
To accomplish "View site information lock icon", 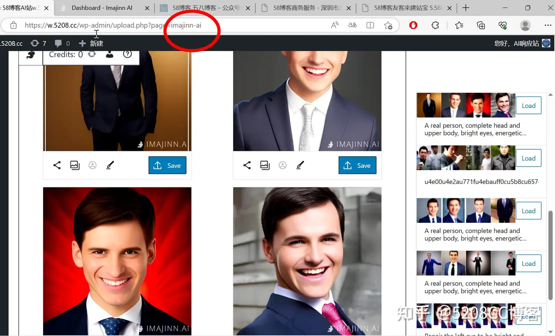I will (13, 25).
